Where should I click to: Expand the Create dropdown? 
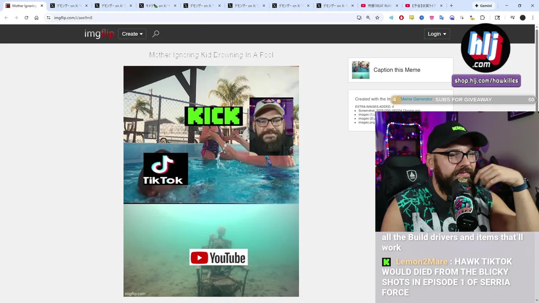pos(132,34)
